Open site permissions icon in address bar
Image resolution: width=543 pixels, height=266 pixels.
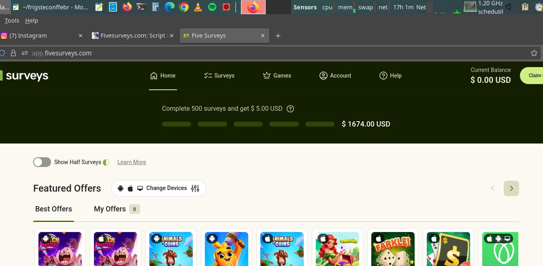point(25,53)
